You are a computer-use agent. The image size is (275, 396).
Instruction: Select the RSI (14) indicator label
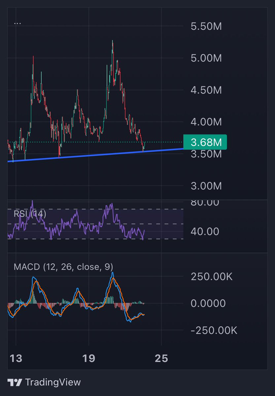(30, 214)
